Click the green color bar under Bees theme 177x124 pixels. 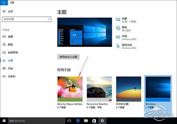[x=70, y=100]
